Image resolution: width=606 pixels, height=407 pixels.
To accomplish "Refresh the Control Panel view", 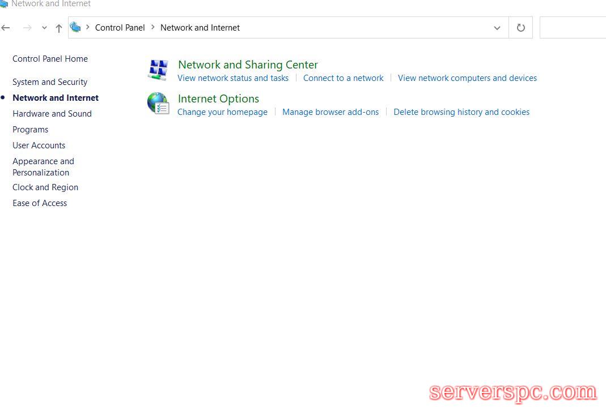I will pos(520,28).
